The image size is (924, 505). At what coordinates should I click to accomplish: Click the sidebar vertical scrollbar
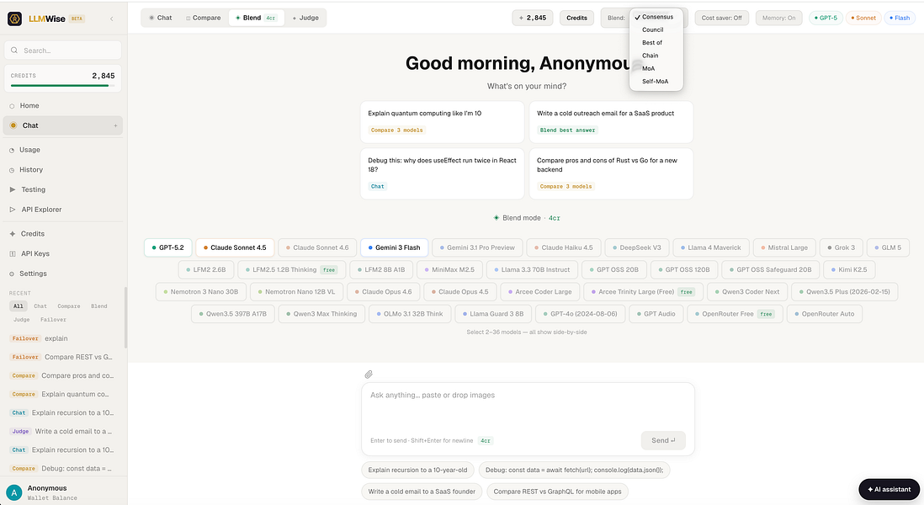tap(125, 318)
